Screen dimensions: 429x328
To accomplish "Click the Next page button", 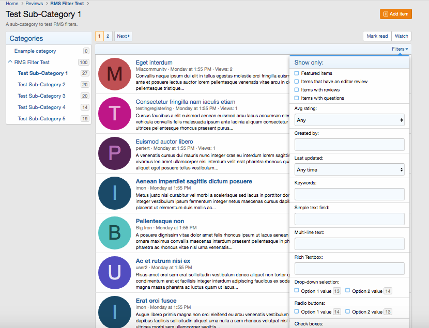I will point(123,36).
